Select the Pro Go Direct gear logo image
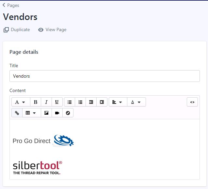This screenshot has width=208, height=189. tap(64, 141)
